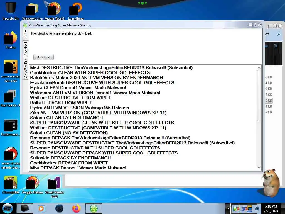Open the Everything desktop shortcut
285x214 pixels.
coord(76,11)
